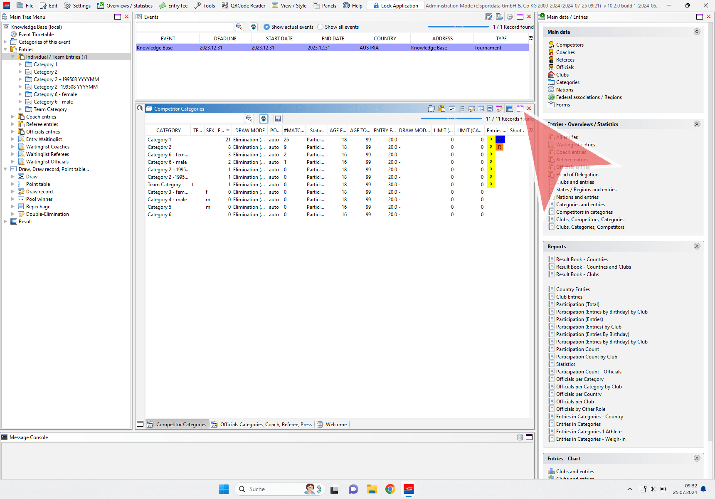Clear the Message Console with trash icon
This screenshot has height=499, width=715.
pos(520,437)
